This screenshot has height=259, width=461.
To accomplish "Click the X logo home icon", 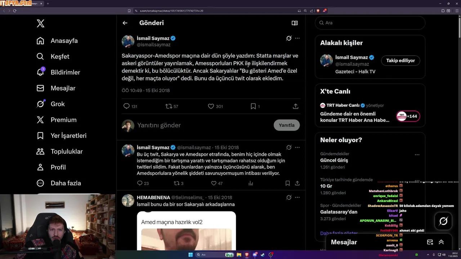I will pyautogui.click(x=40, y=24).
